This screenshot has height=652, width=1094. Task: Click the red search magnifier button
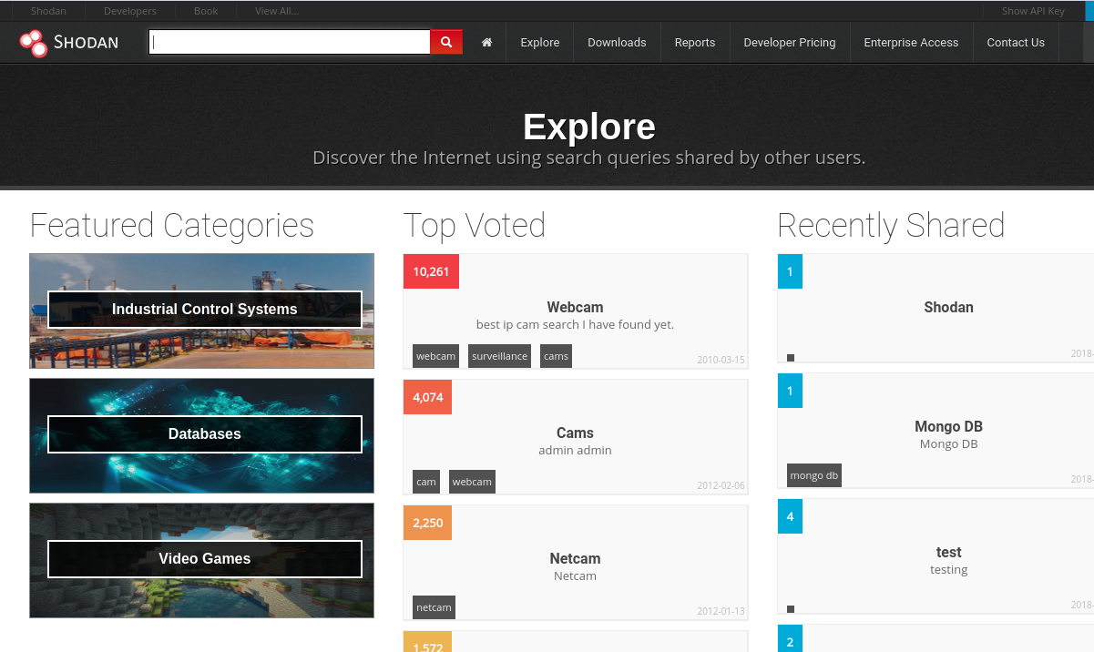[x=446, y=42]
